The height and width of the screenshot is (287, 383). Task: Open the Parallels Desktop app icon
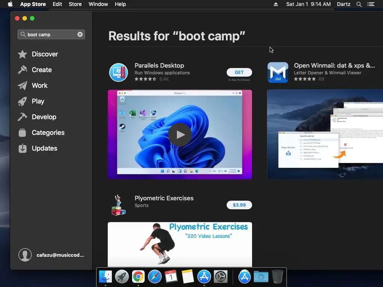point(119,72)
